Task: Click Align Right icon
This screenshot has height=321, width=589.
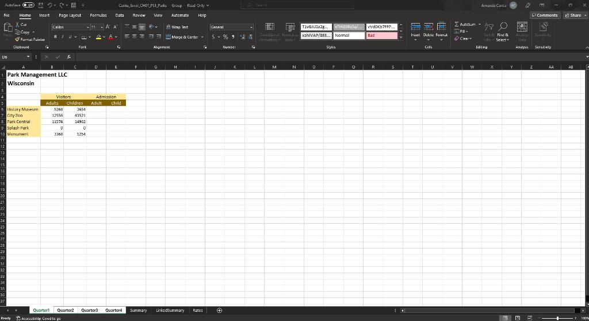Action: [141, 36]
